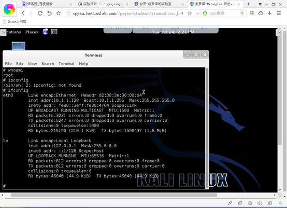
Task: Click the star icon inside the address bar
Action: 190,13
